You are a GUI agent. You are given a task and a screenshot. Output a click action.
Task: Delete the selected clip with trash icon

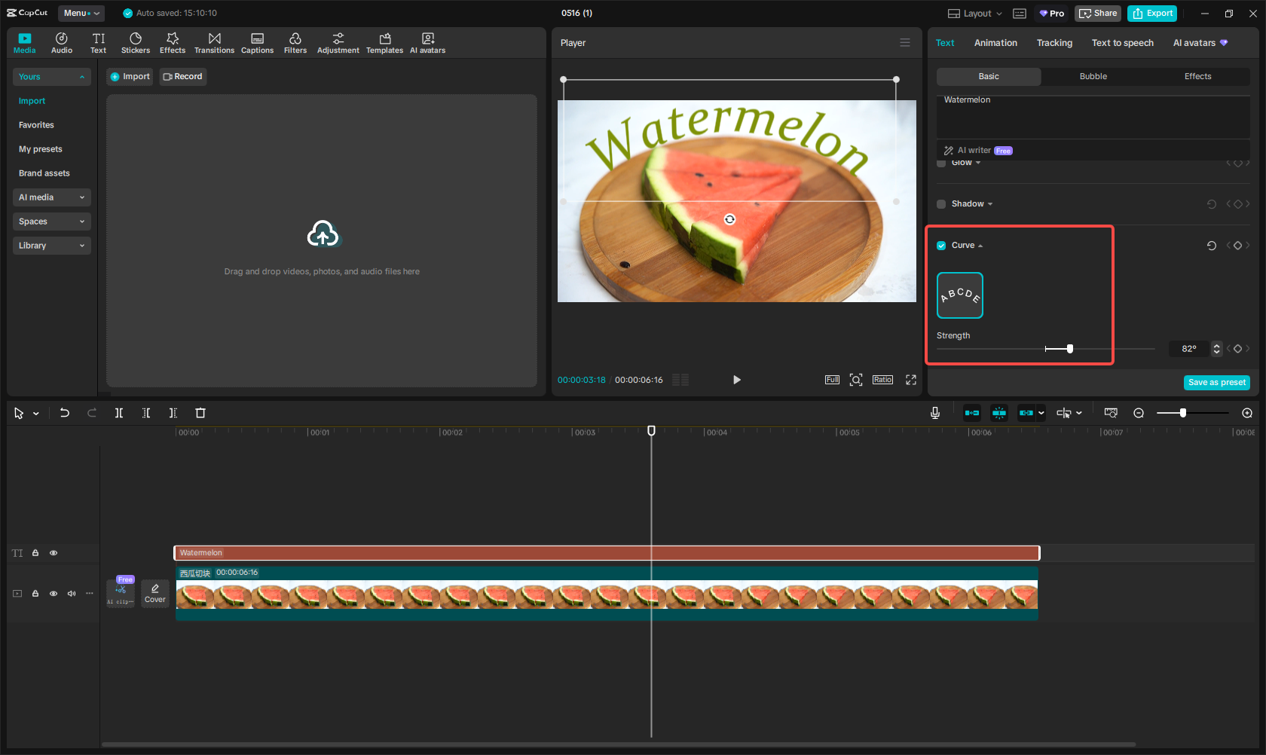pyautogui.click(x=200, y=413)
